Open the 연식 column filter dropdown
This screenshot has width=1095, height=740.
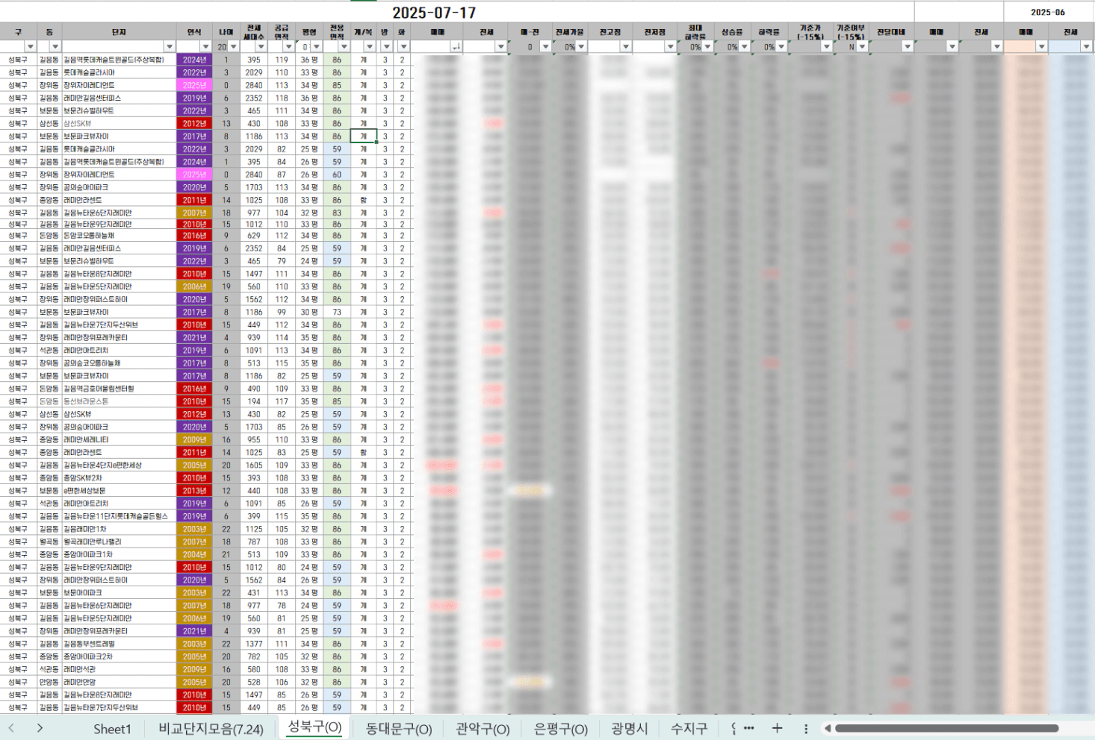pyautogui.click(x=206, y=46)
